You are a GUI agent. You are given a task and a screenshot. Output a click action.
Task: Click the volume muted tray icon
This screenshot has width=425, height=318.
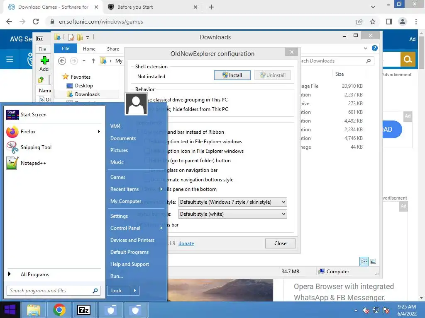click(366, 310)
